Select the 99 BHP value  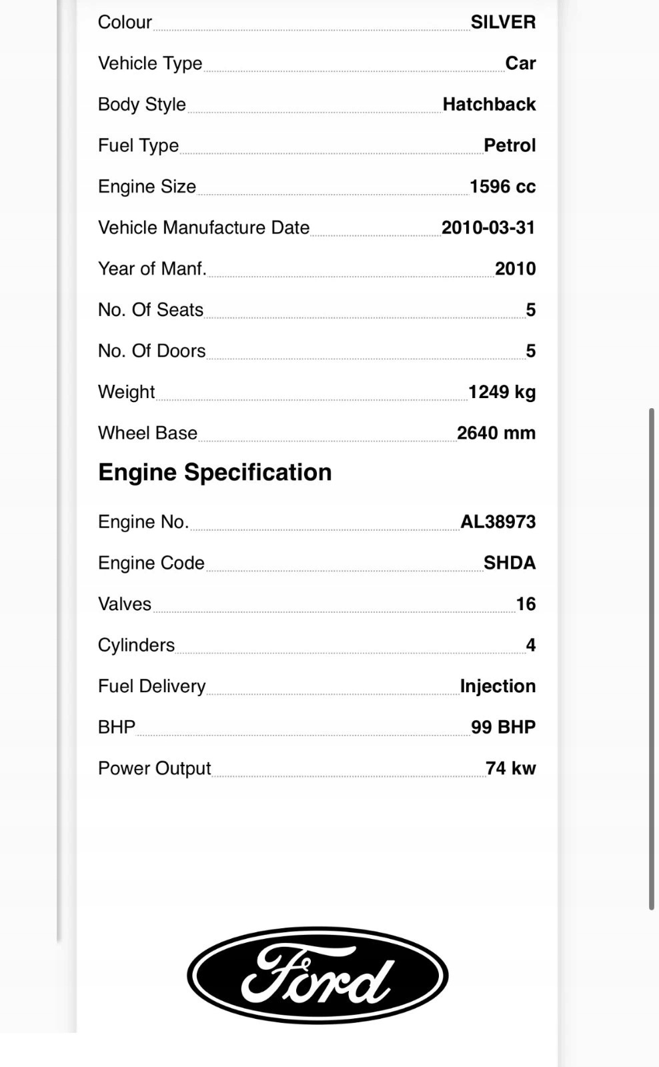pos(503,727)
